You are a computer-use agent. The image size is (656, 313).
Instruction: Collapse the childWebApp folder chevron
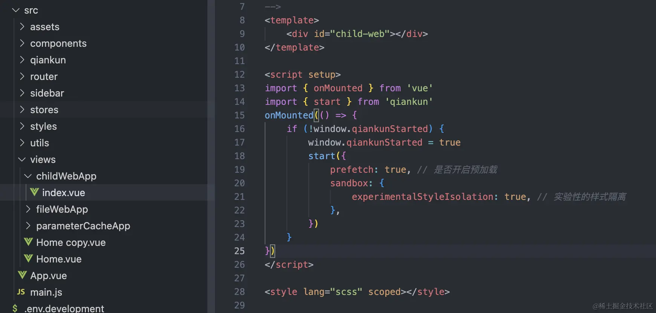pos(28,176)
